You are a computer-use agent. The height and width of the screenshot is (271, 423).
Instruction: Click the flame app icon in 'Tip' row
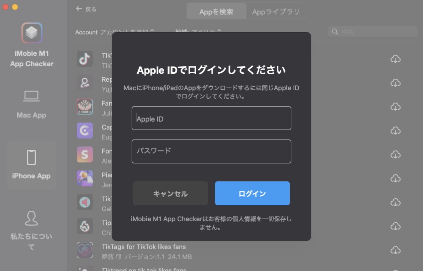pos(85,226)
